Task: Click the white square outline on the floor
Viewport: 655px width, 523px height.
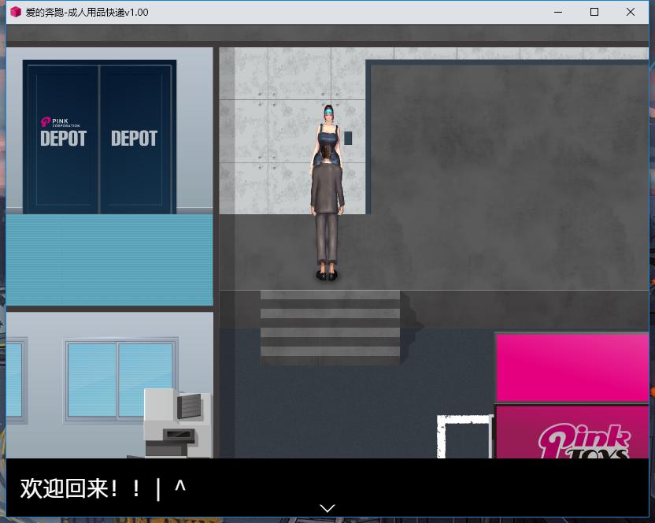Action: (x=465, y=436)
